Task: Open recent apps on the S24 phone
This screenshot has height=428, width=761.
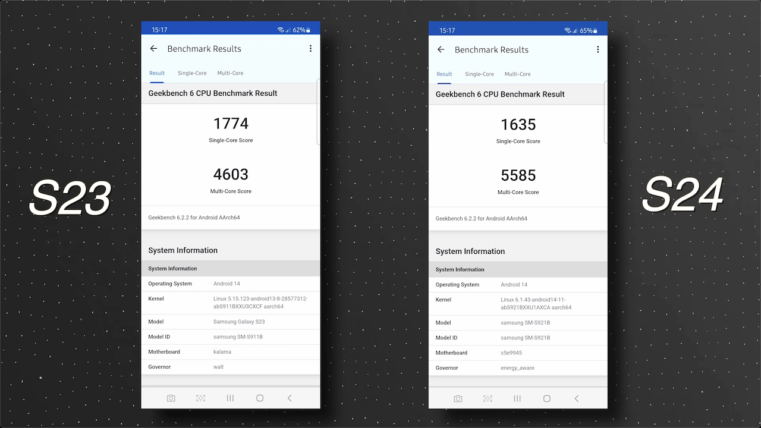Action: [517, 399]
